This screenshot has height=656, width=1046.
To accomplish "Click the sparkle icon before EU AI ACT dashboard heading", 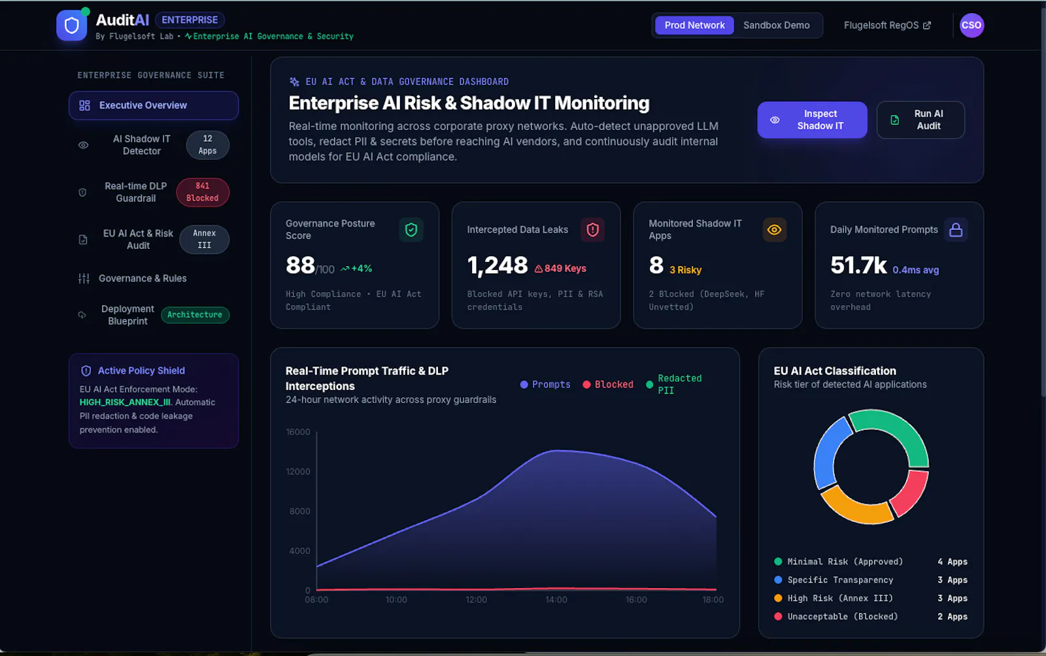I will click(294, 82).
